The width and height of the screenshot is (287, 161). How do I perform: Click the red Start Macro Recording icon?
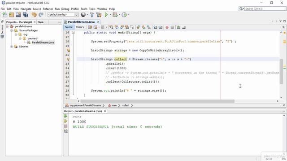click(x=167, y=27)
